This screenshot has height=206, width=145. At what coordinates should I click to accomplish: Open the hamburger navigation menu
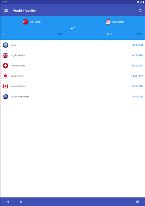[x=6, y=10]
